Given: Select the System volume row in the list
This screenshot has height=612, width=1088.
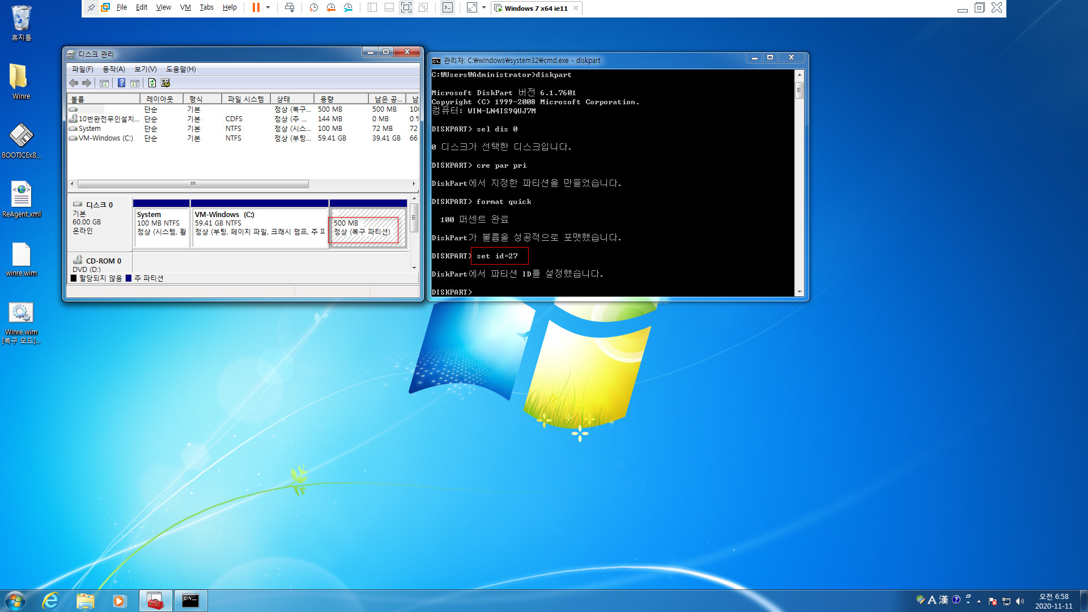Looking at the screenshot, I should (x=243, y=129).
